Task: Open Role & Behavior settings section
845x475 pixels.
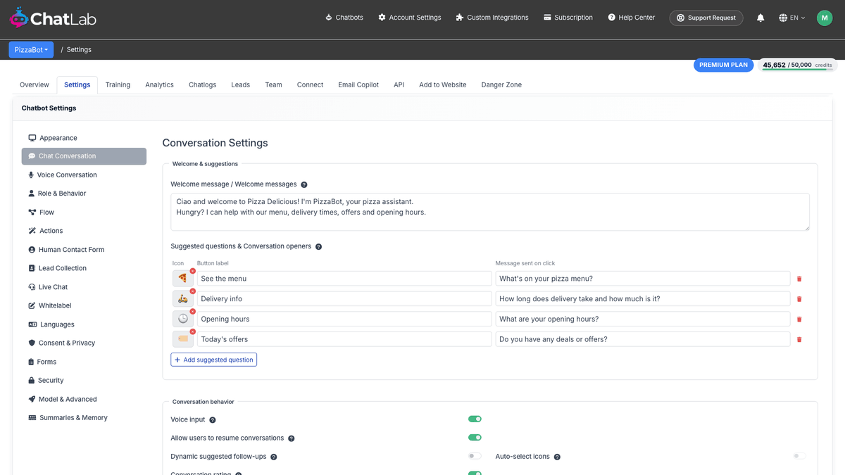Action: click(x=62, y=194)
